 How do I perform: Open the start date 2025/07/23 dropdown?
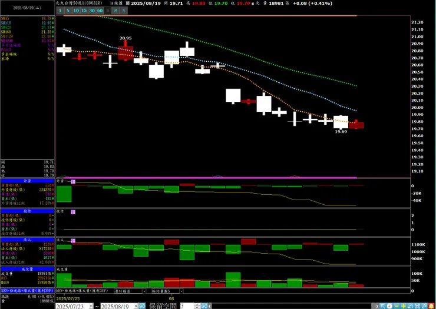click(91, 306)
